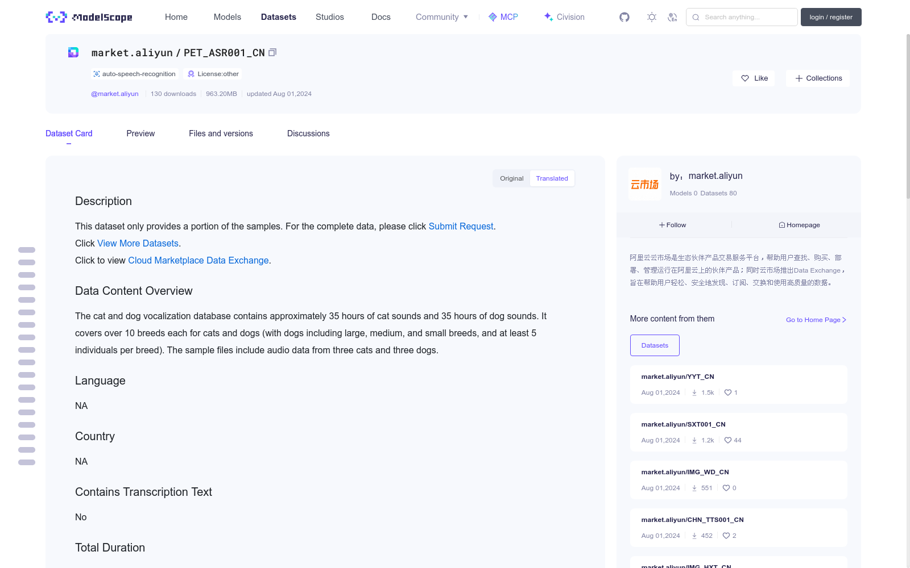Open Studios in top navigation
This screenshot has height=568, width=910.
pos(330,17)
